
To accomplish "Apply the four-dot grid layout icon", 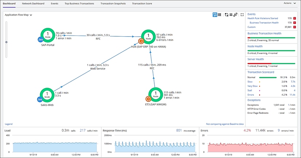I will click(231, 15).
